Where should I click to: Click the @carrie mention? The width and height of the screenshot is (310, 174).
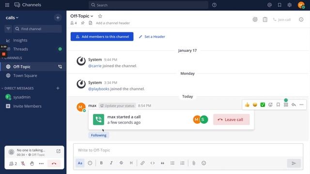95,66
